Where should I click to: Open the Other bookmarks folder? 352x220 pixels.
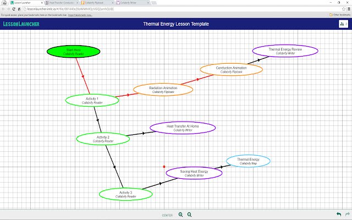[340, 15]
